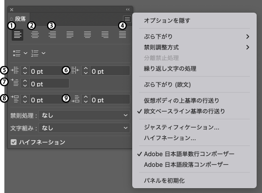Collapse the panel with double-arrow icon
The width and height of the screenshot is (262, 193).
click(128, 10)
